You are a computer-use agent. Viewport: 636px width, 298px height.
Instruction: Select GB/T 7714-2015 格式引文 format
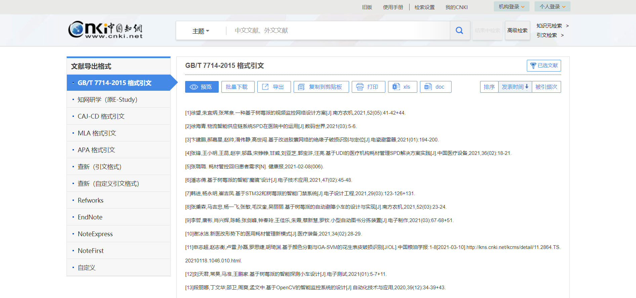click(x=119, y=83)
